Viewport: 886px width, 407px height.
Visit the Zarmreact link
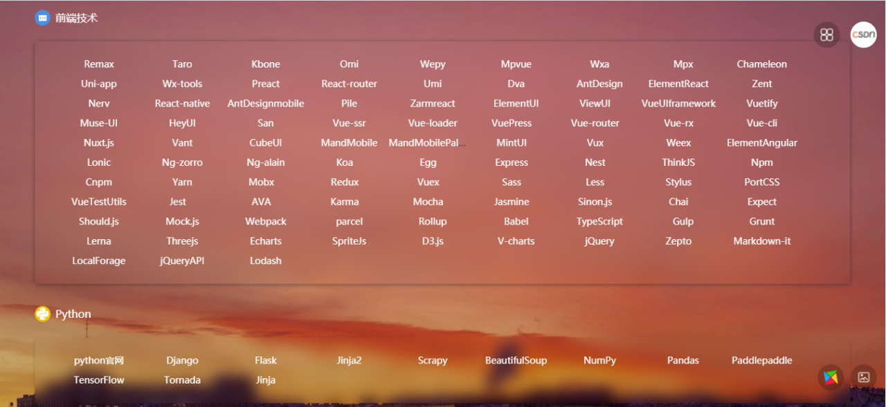433,104
